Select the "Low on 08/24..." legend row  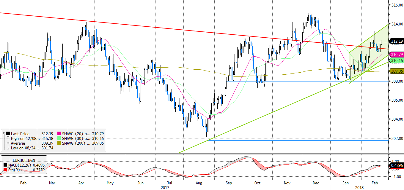tap(26, 148)
